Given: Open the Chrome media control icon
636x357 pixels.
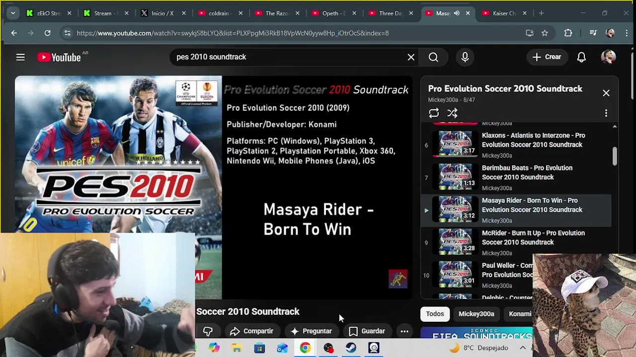Looking at the screenshot, I should (593, 33).
